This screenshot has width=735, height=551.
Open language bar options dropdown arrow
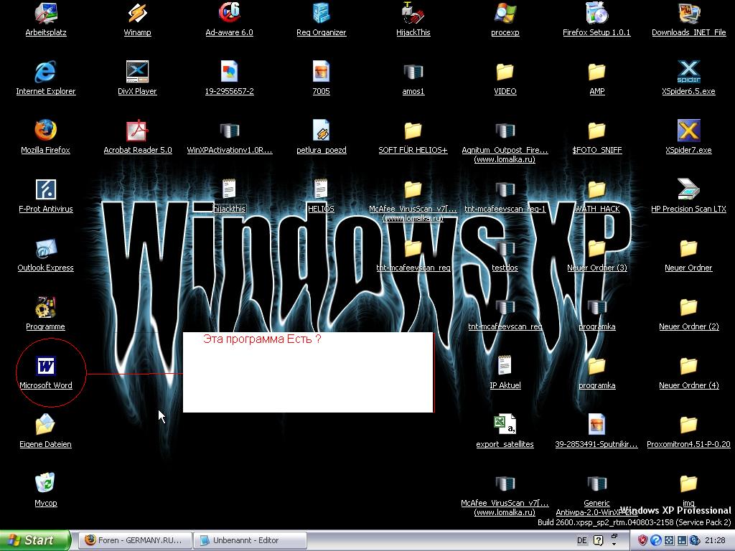point(614,545)
